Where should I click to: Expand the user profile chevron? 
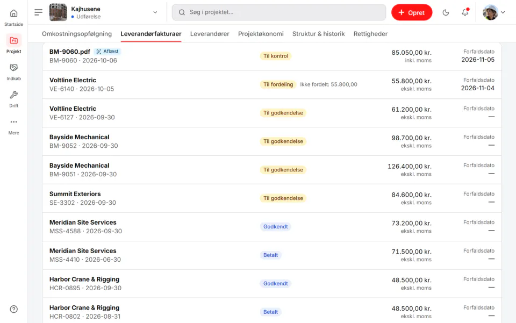[503, 12]
